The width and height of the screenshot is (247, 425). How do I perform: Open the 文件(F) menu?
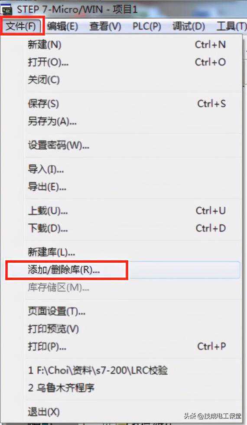pos(22,26)
